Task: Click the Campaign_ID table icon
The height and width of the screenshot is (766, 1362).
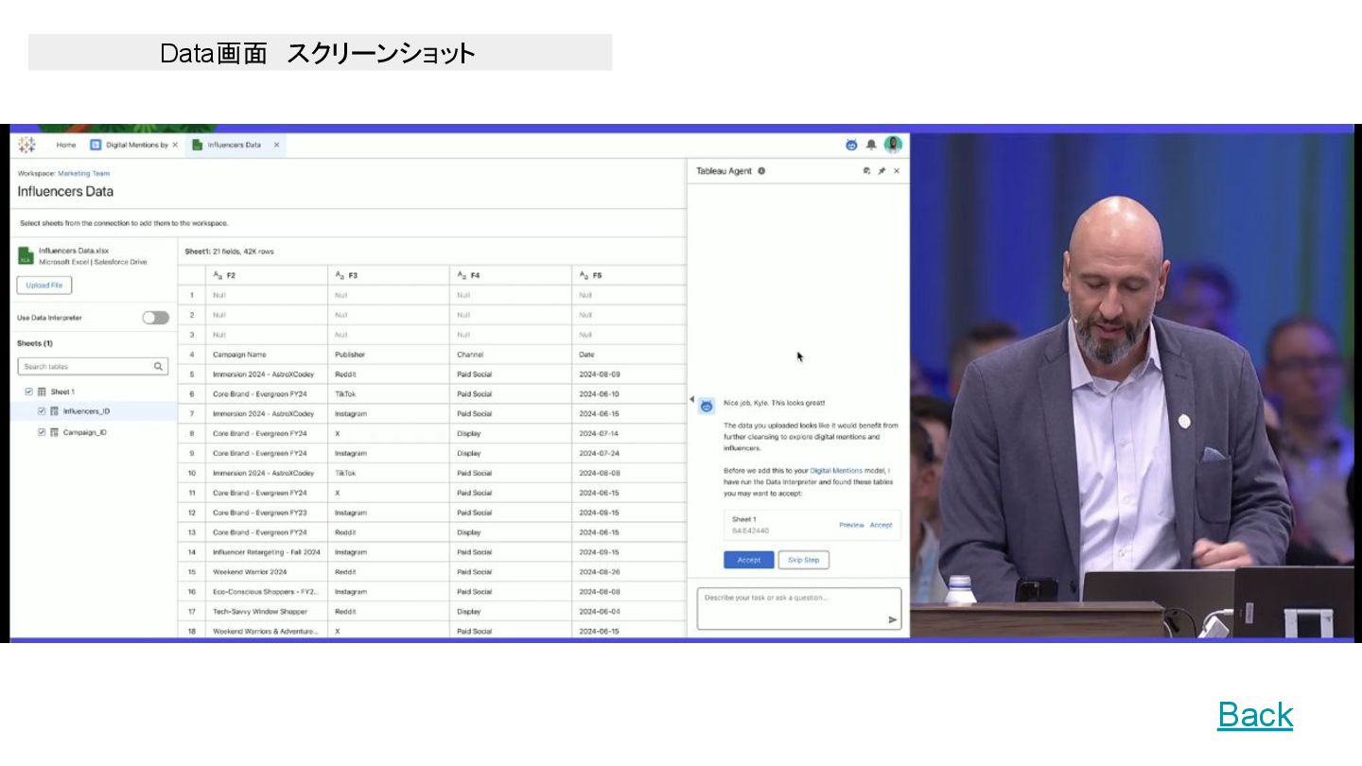Action: tap(54, 432)
